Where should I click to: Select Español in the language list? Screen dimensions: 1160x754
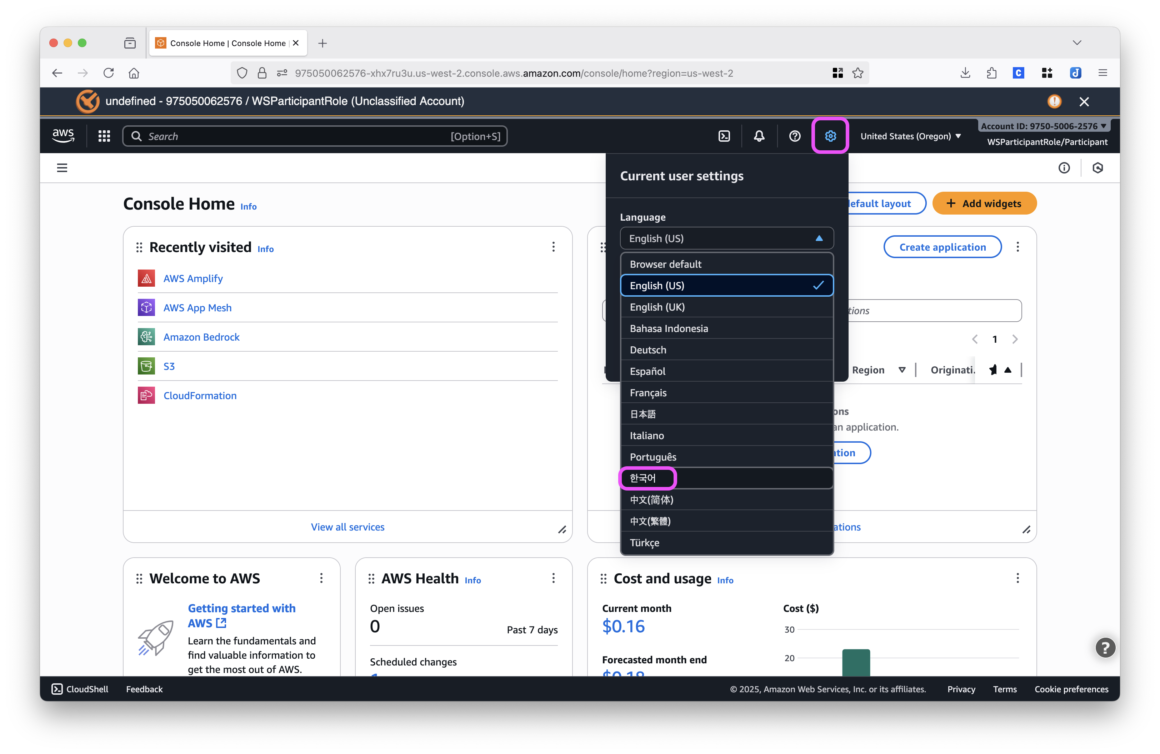coord(727,371)
